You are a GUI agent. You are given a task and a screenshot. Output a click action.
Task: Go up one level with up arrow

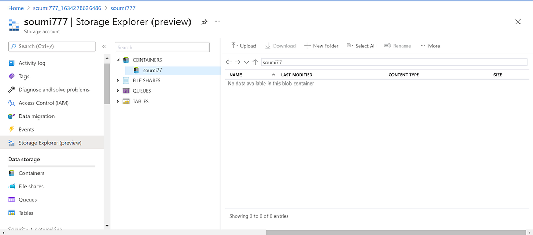[x=255, y=62]
